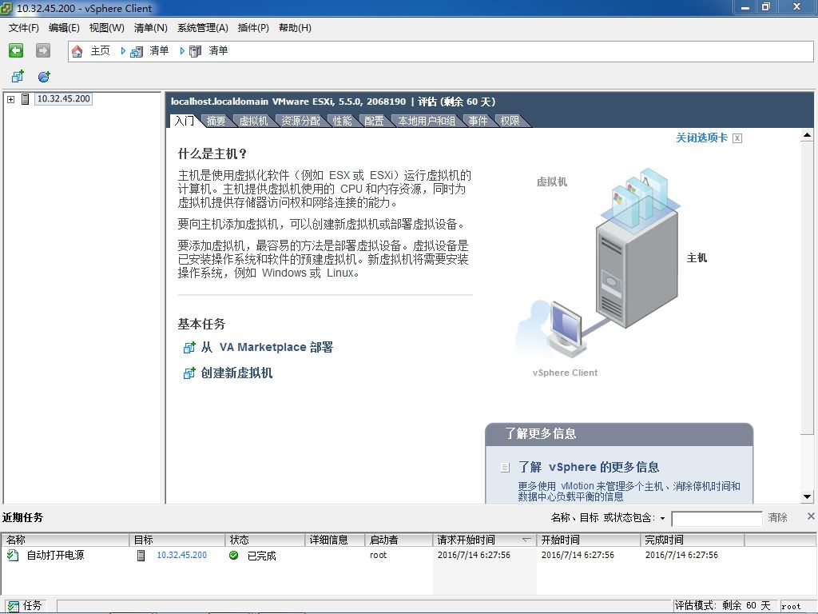Click the task icon for 自动打开电源
This screenshot has width=818, height=614.
13,555
